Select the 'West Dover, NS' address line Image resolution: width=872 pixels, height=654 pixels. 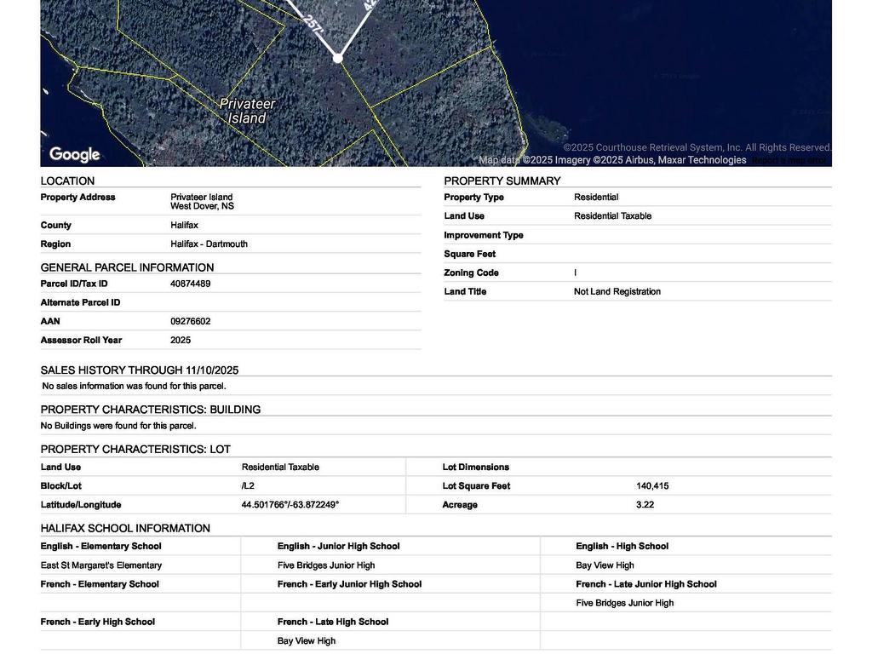202,206
